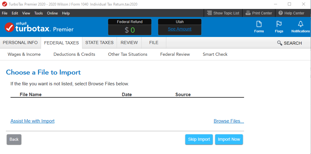Open Smart Check section
This screenshot has width=311, height=154.
pos(215,54)
